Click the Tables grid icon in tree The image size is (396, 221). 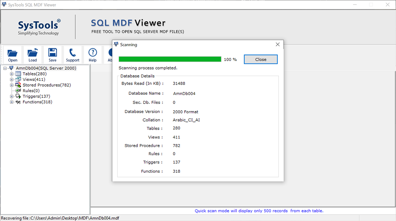18,74
